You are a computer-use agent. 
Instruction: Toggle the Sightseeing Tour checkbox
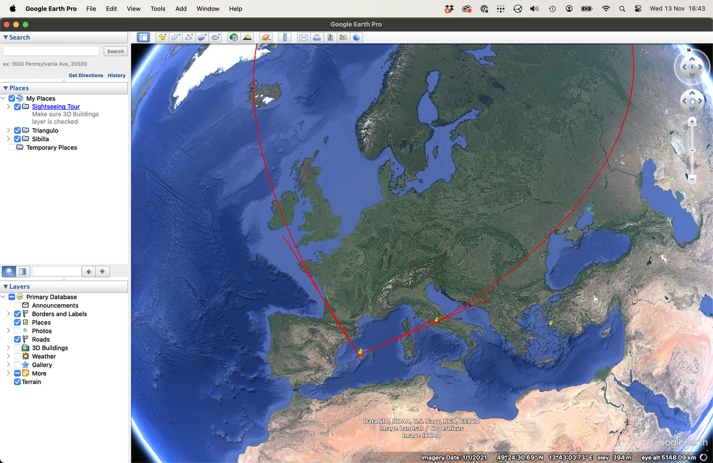[x=17, y=107]
